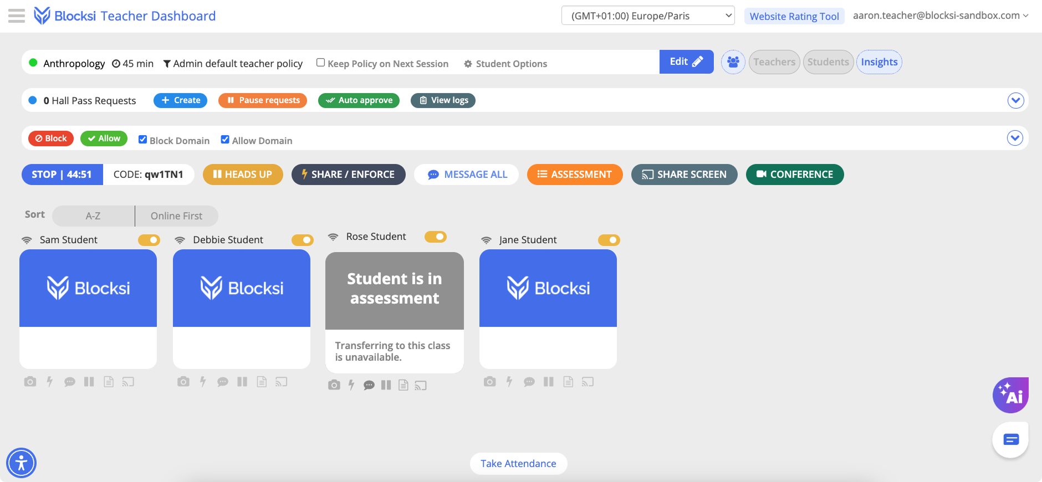Click the Blocksi logo icon in header
The image size is (1042, 482).
pos(42,16)
